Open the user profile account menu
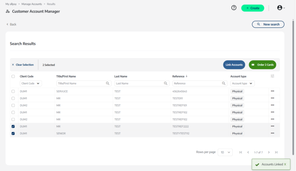Screen dimensions: 296x171 (x=281, y=8)
